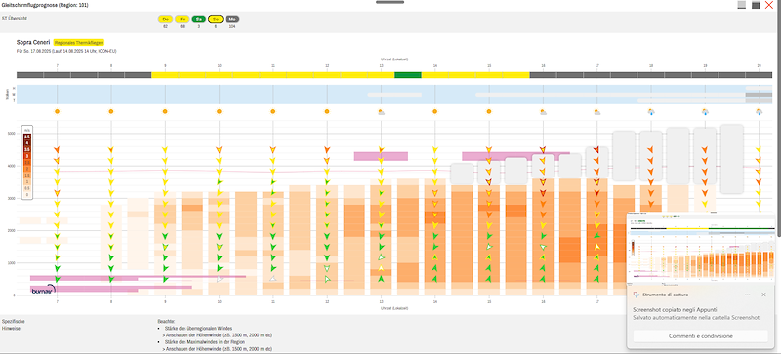The image size is (781, 354).
Task: Click the partly cloudy icon at hour 16
Action: click(543, 112)
